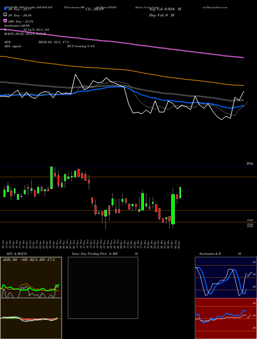
Task: Click the highest white price line peak
Action: coord(76,74)
